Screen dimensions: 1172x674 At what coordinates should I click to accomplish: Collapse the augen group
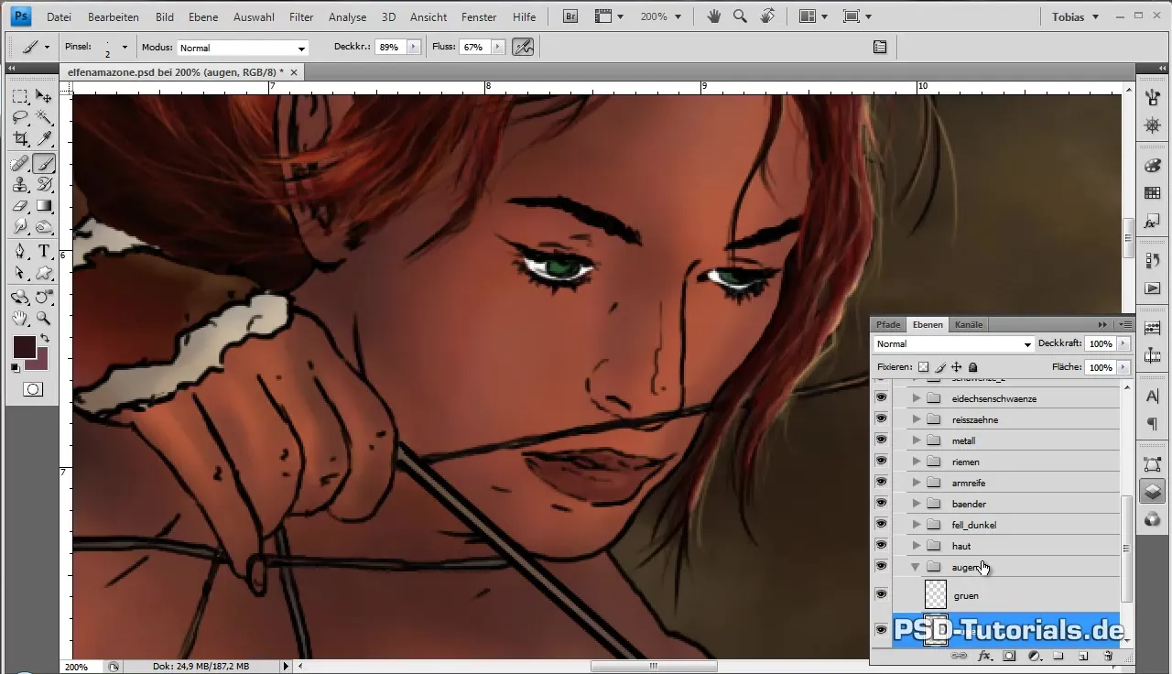[x=916, y=567]
